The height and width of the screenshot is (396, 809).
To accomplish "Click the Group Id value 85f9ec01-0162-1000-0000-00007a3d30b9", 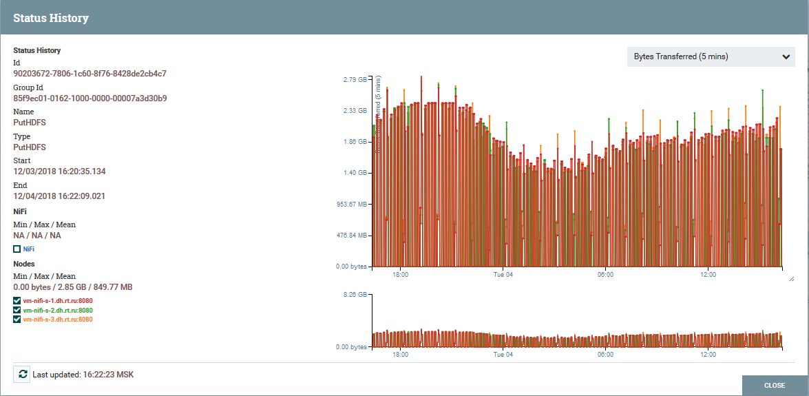I will [90, 98].
